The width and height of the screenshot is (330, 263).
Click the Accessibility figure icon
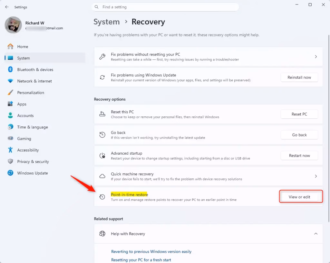[10, 150]
